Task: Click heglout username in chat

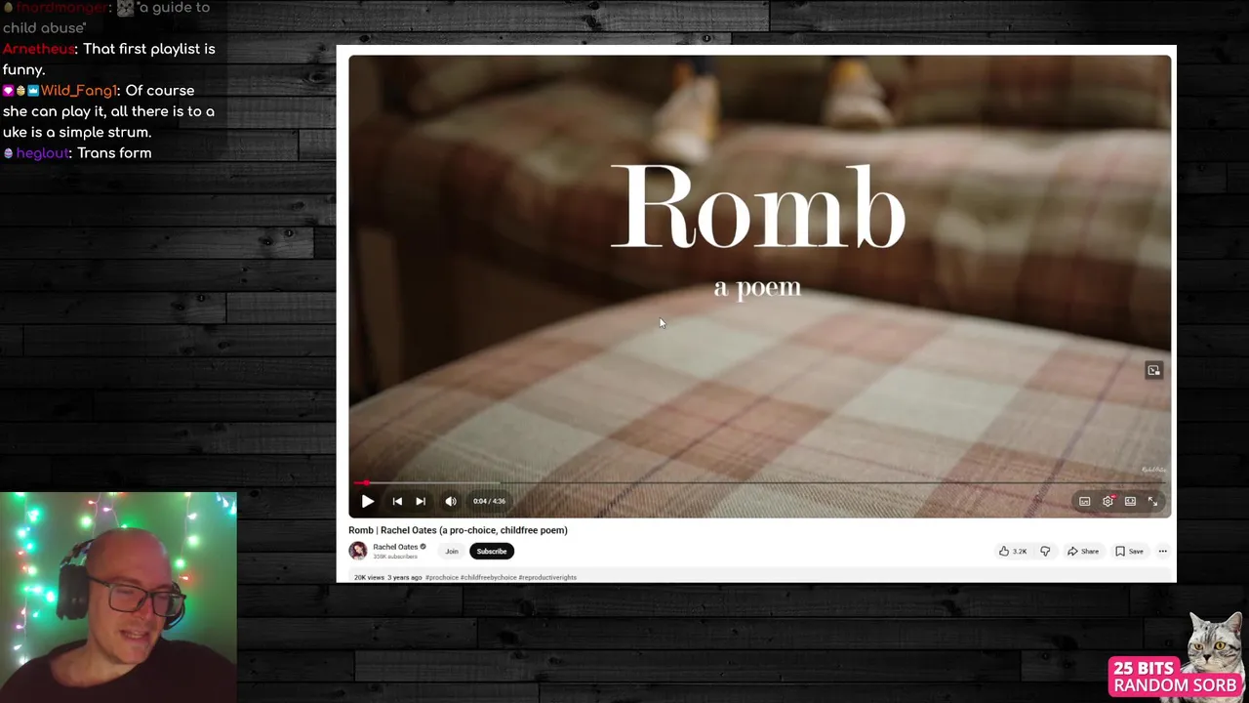Action: coord(42,153)
